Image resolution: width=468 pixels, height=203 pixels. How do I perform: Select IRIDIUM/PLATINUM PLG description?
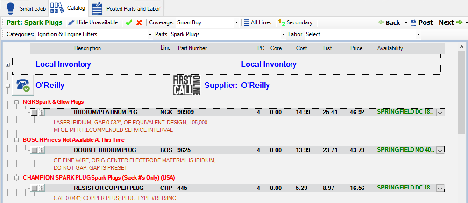106,112
